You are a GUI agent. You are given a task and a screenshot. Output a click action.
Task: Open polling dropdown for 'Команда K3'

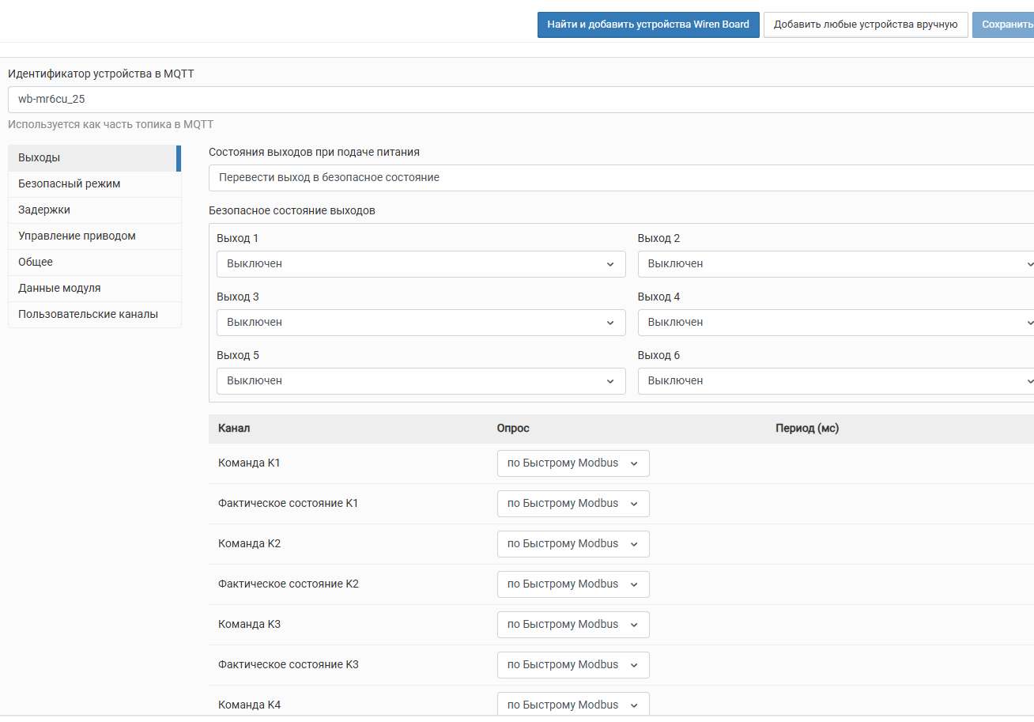click(572, 625)
